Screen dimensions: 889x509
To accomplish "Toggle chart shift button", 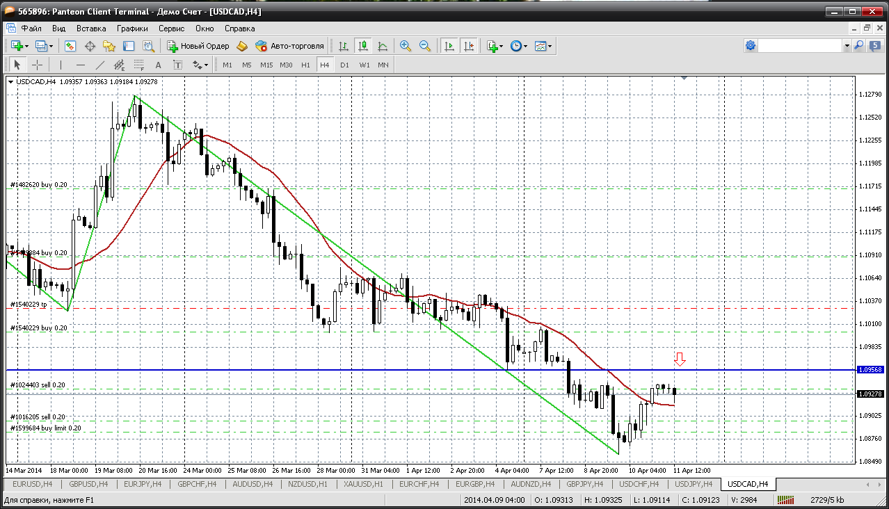I will [x=469, y=46].
